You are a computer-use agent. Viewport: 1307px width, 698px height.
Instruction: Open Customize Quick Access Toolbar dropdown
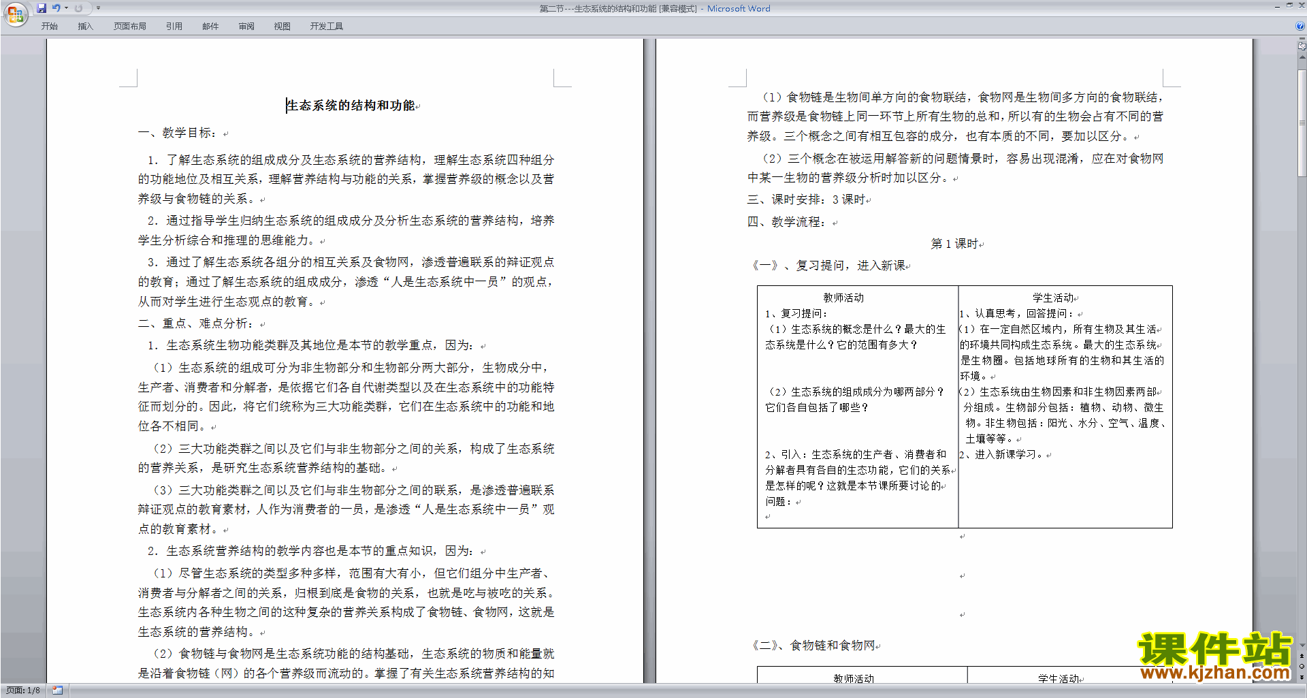point(98,8)
